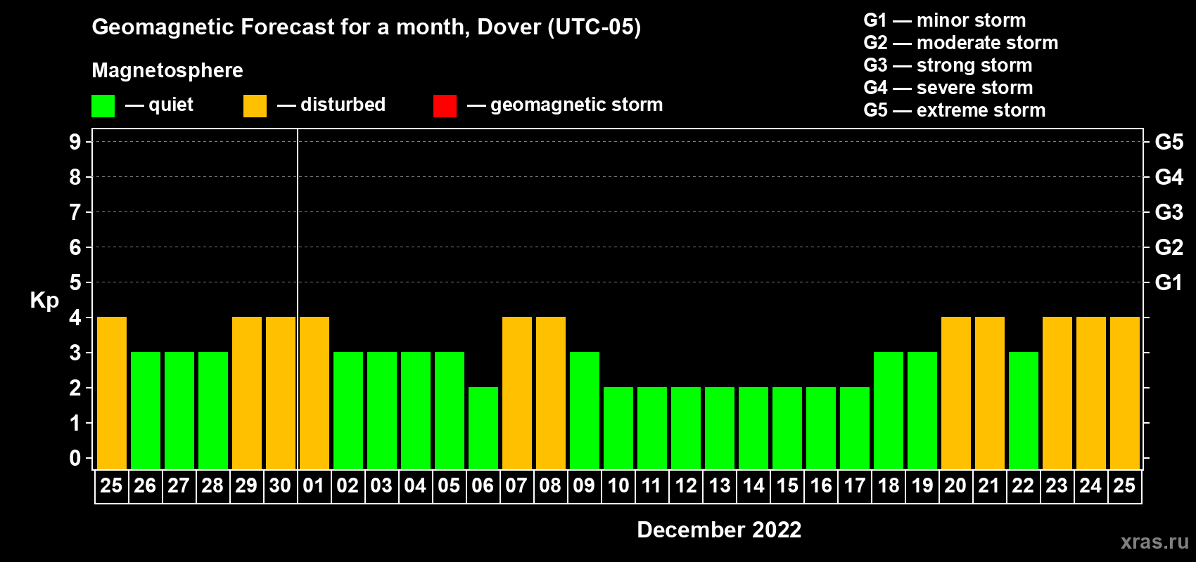Select the 'quiet' legend label text
Viewport: 1196px width, 562px height.
[171, 105]
